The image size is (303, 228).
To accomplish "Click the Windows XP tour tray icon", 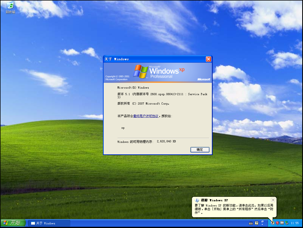I will (x=272, y=223).
